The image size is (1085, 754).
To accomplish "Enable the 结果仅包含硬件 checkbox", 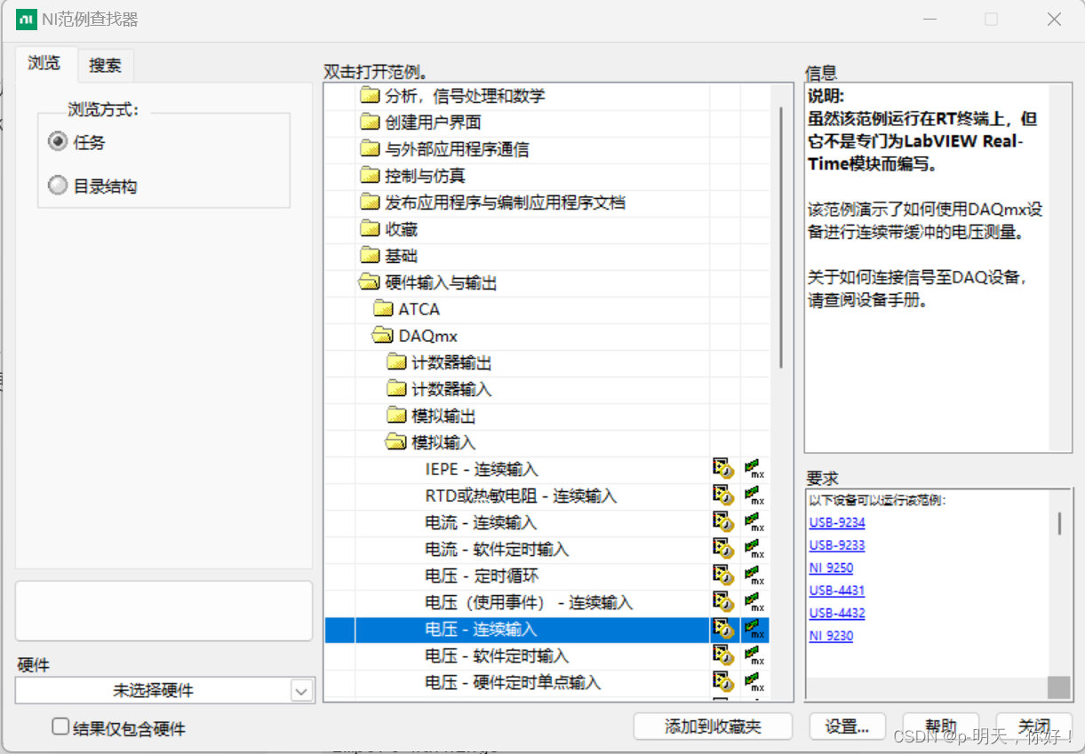I will point(60,727).
